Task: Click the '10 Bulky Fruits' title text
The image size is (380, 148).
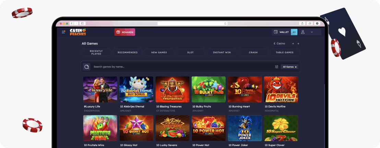Action: (202, 107)
